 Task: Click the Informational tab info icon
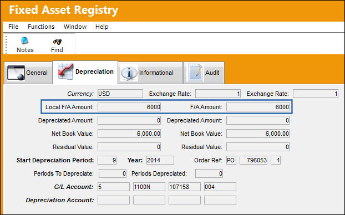coord(129,73)
